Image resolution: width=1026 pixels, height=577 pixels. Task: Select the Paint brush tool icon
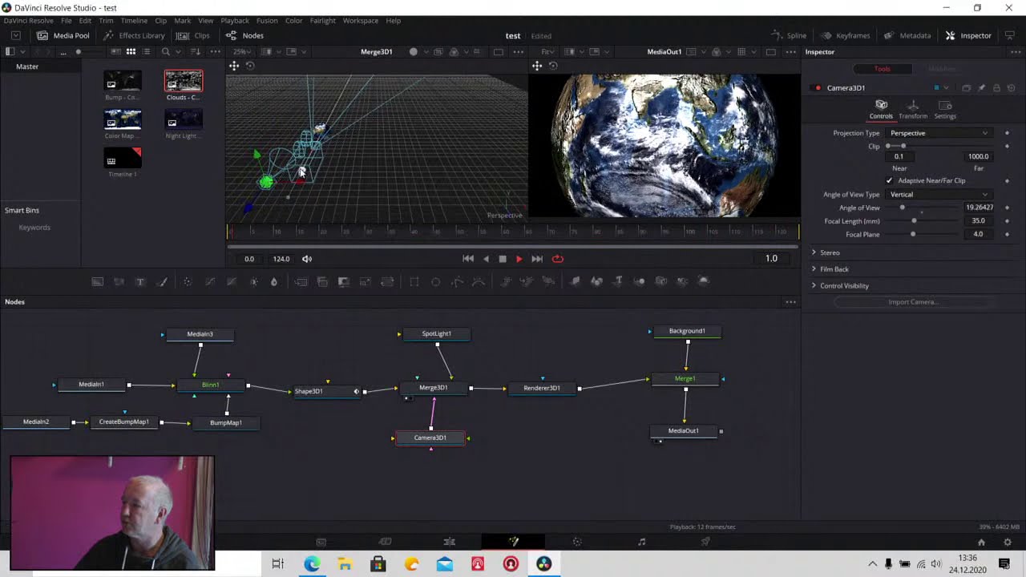pyautogui.click(x=162, y=281)
